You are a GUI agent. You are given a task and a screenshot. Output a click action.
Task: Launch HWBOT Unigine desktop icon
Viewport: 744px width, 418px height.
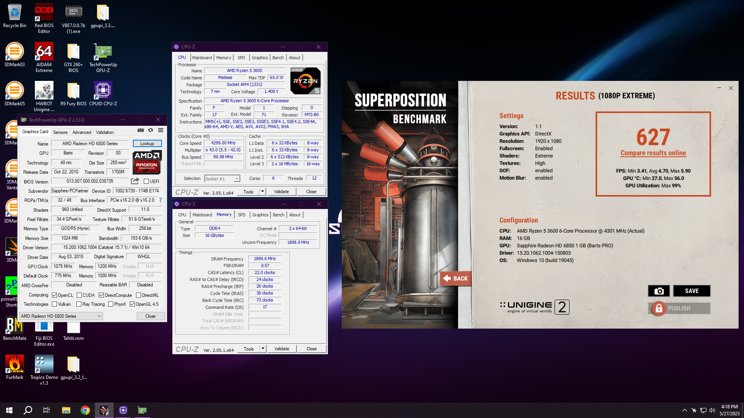[44, 97]
